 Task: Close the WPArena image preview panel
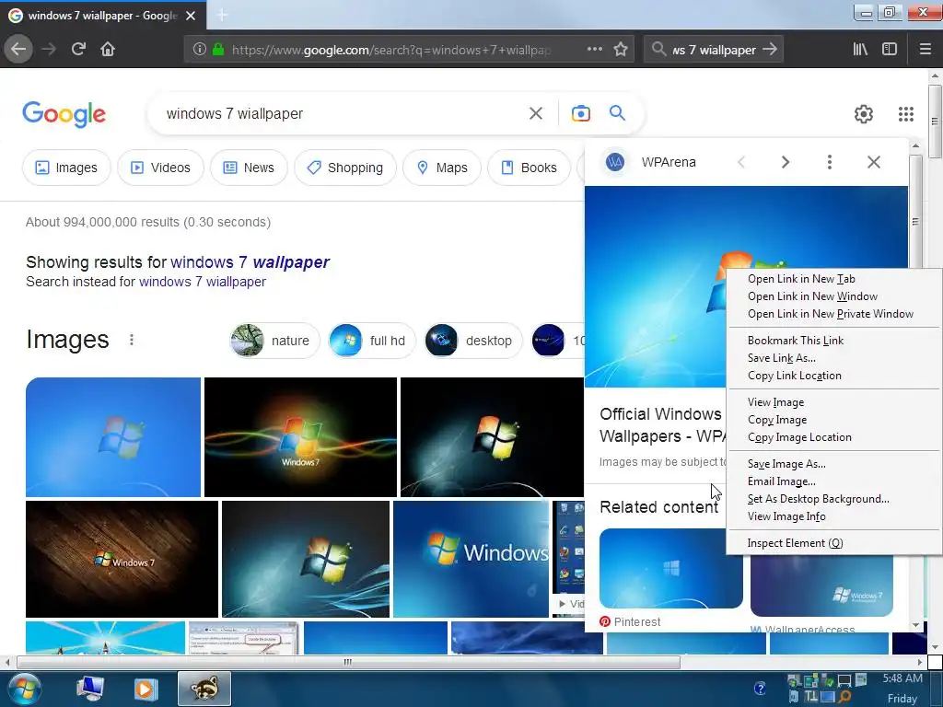click(874, 162)
